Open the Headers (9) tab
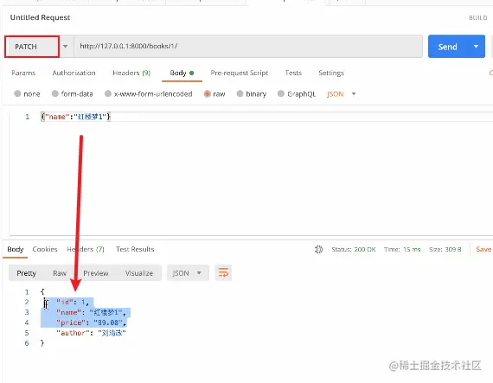Image resolution: width=493 pixels, height=383 pixels. (131, 73)
